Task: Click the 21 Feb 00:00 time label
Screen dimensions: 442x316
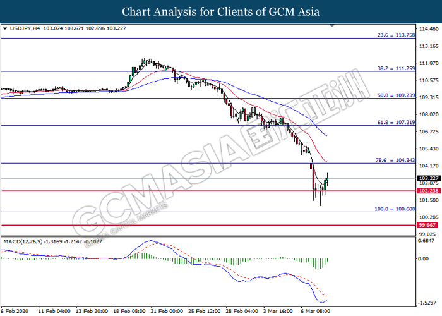Action: [167, 311]
